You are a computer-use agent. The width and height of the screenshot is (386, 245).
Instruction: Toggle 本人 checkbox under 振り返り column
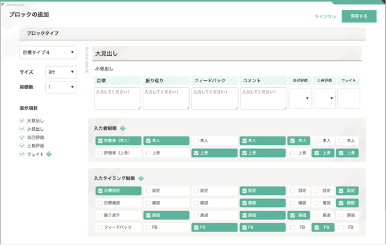tap(167, 140)
